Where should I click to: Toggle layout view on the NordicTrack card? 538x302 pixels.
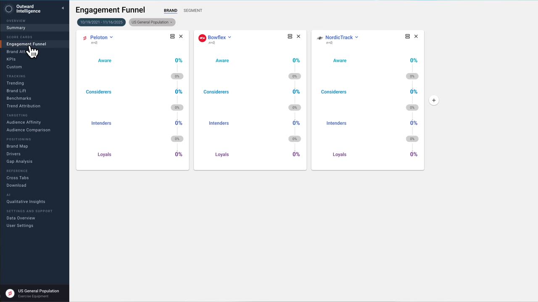click(x=407, y=36)
